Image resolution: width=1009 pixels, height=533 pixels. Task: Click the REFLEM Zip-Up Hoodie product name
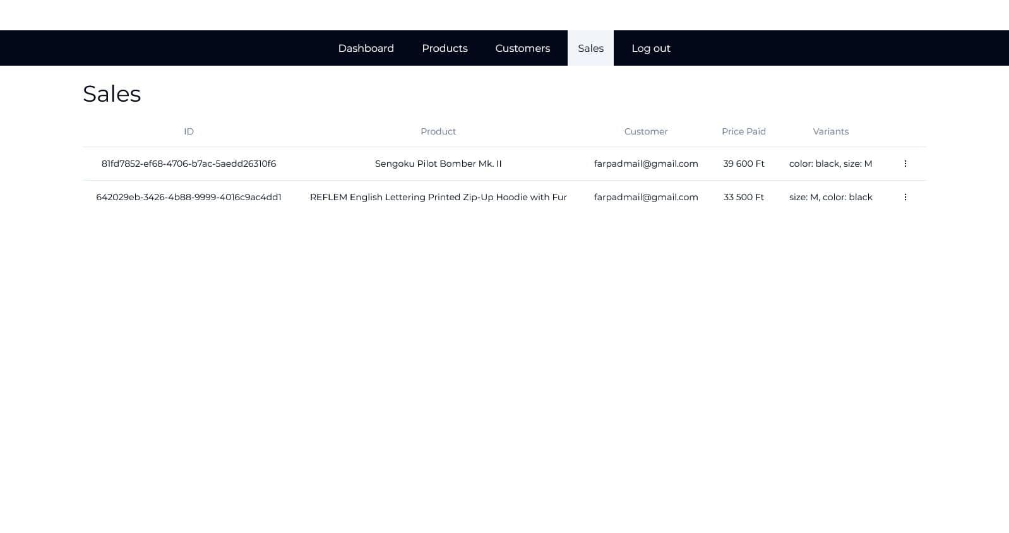(x=438, y=197)
